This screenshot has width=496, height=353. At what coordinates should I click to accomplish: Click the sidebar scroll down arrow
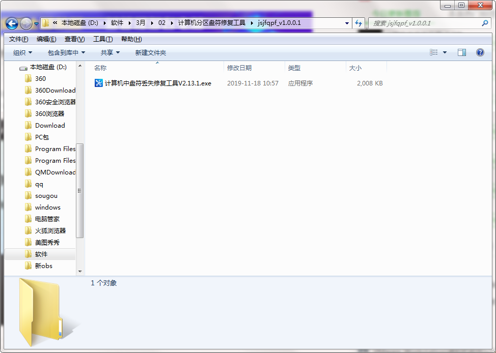click(x=80, y=272)
